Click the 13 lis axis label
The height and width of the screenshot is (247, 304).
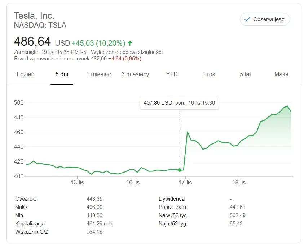click(x=78, y=182)
